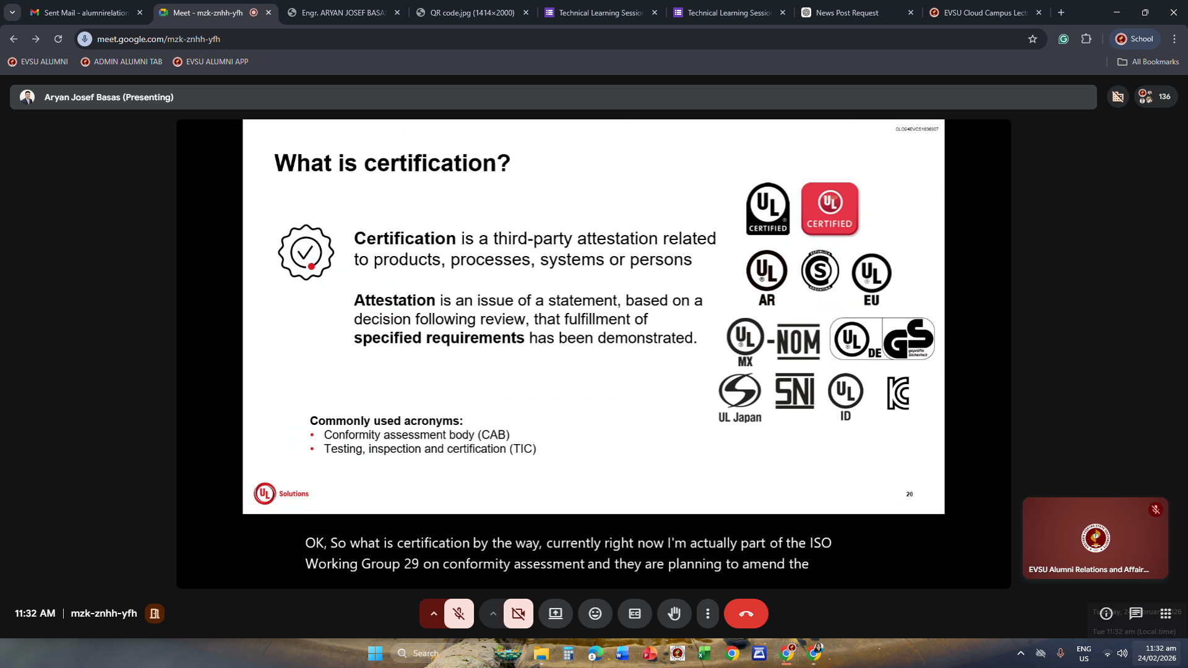Open the Send a reaction emoji button

pos(595,614)
